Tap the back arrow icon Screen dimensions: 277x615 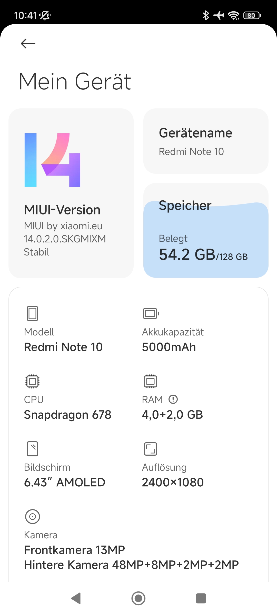tap(28, 44)
